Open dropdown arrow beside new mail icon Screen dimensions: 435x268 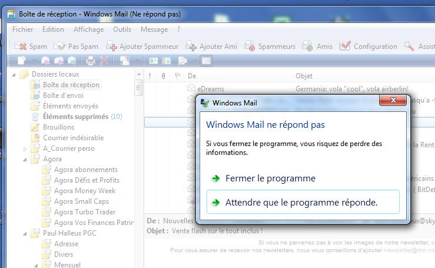tap(34, 60)
